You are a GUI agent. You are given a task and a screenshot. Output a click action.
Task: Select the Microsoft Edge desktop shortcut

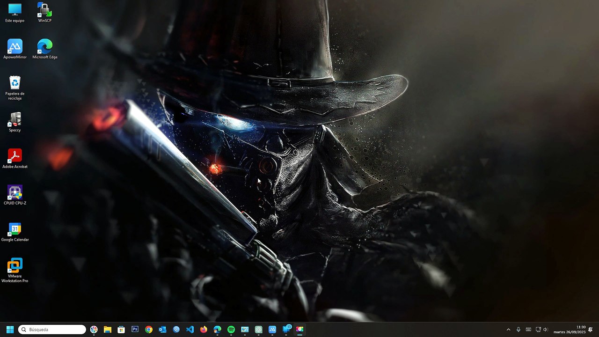(45, 49)
